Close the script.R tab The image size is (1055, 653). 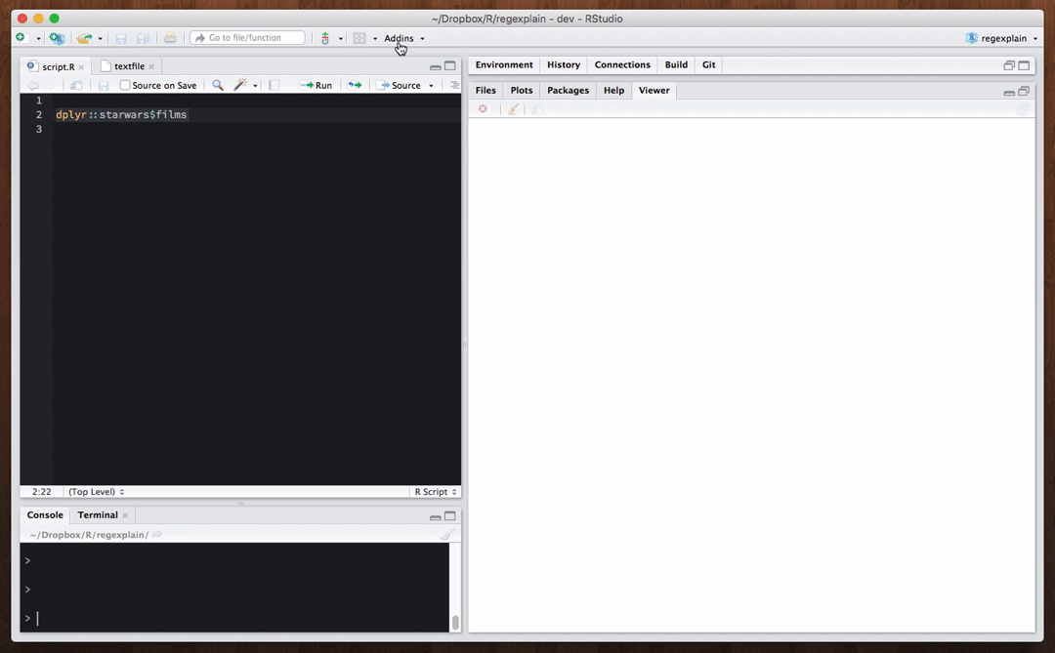pos(81,67)
